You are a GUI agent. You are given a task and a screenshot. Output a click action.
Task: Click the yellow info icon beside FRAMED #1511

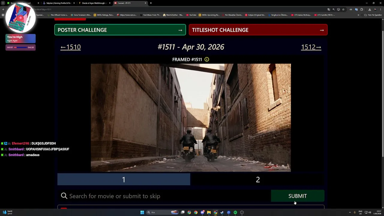(x=207, y=59)
